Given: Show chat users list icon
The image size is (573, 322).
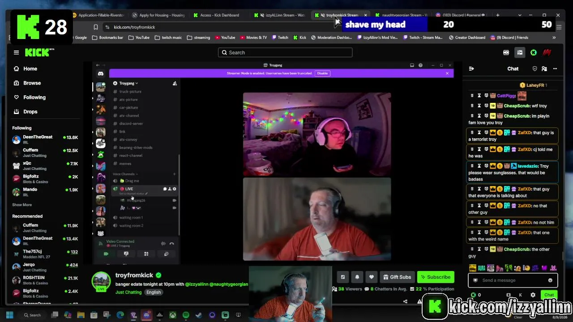Looking at the screenshot, I should [544, 68].
